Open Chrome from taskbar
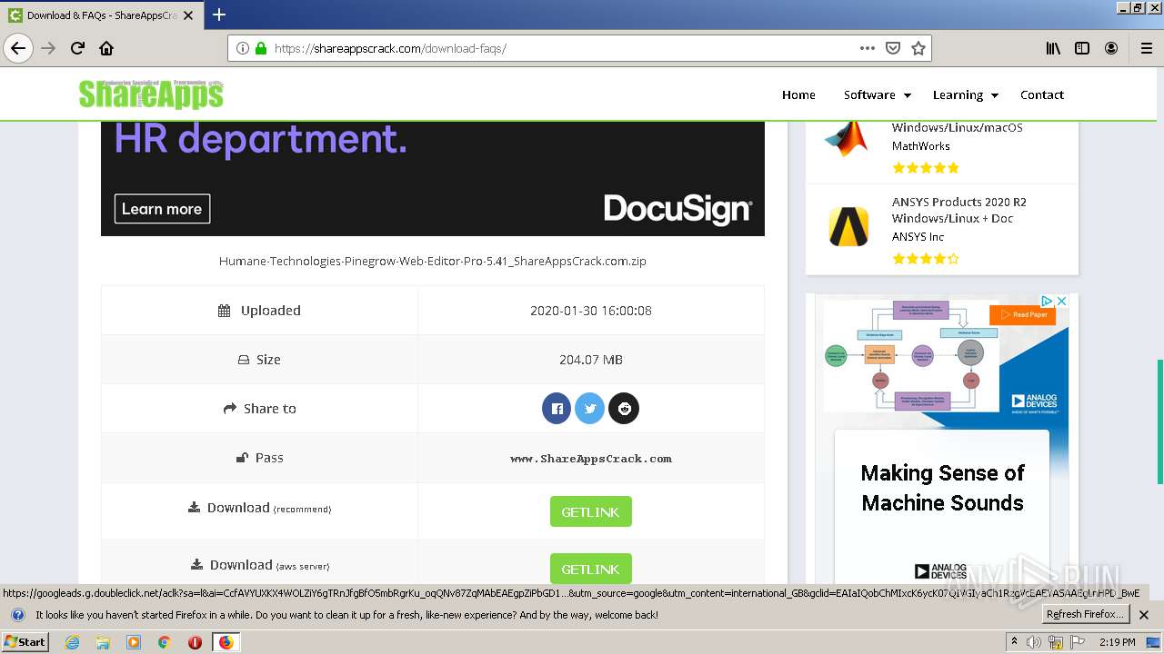1164x654 pixels. click(165, 642)
